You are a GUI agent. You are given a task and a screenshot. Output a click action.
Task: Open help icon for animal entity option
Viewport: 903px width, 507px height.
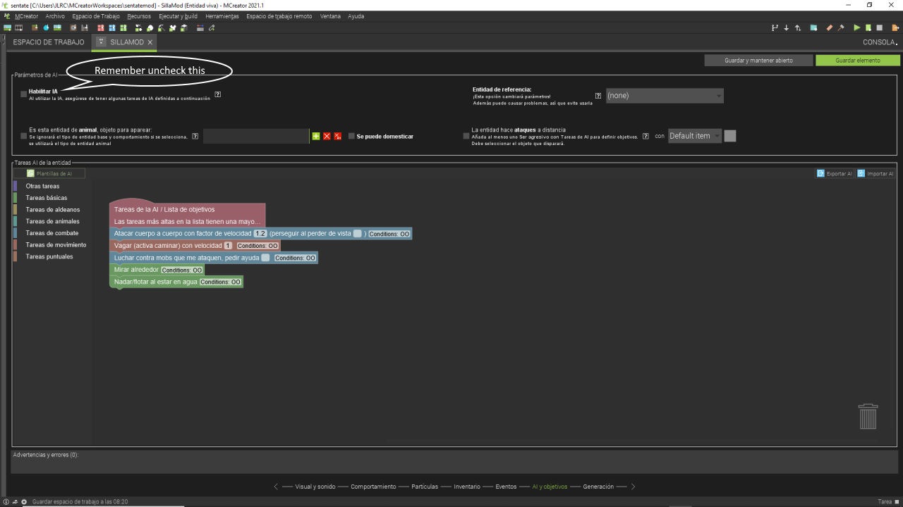[x=195, y=136]
